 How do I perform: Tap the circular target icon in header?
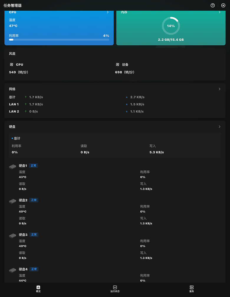coord(223,5)
